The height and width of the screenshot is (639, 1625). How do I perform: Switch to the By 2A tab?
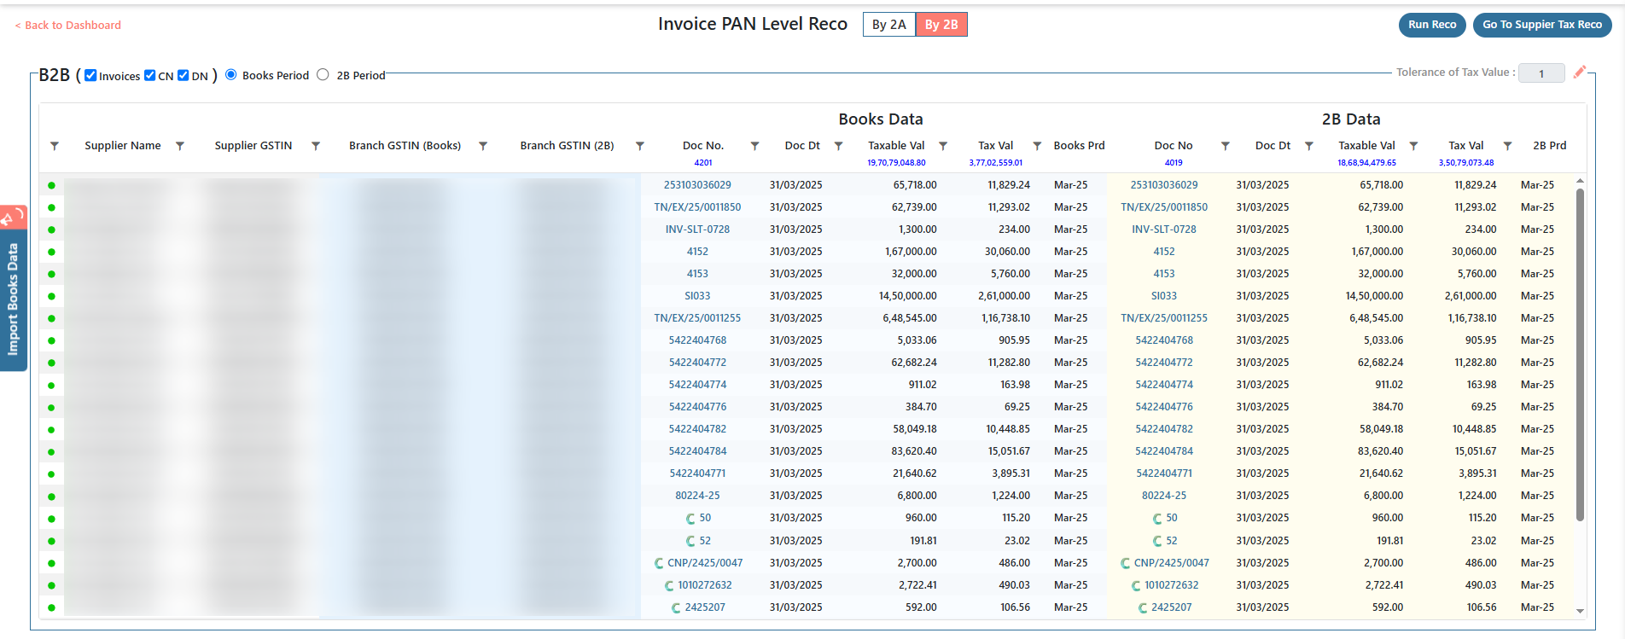click(889, 25)
